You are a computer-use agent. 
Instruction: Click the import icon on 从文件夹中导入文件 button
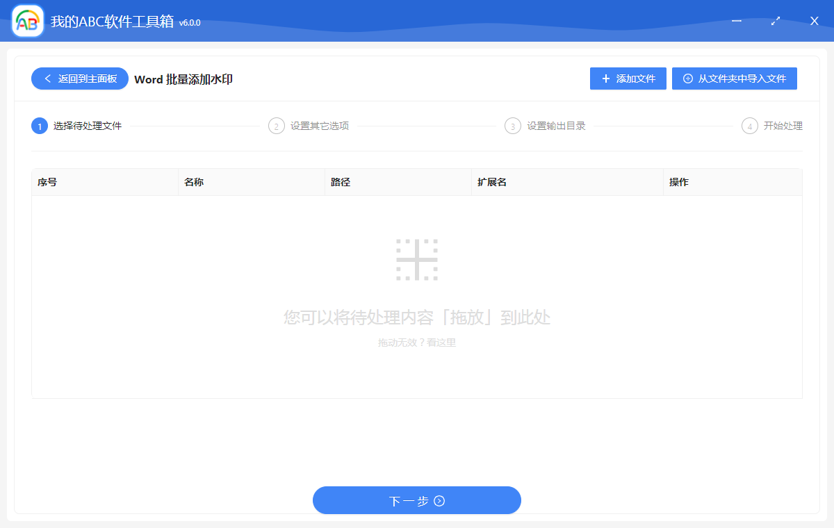[687, 78]
